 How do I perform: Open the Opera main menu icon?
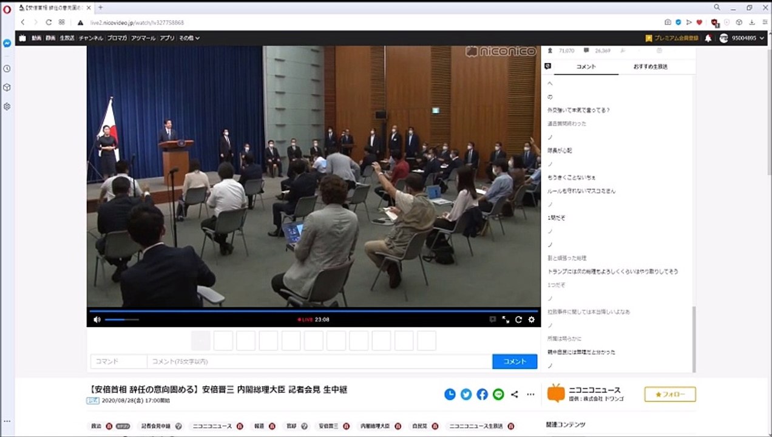7,9
